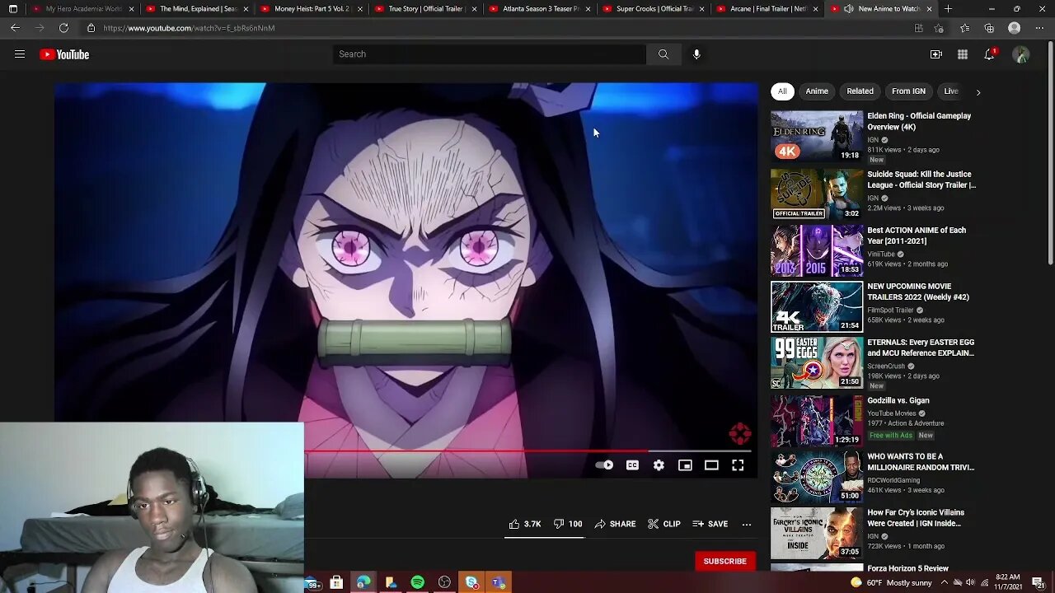
Task: Open browser settings and more menu
Action: coord(1038,28)
